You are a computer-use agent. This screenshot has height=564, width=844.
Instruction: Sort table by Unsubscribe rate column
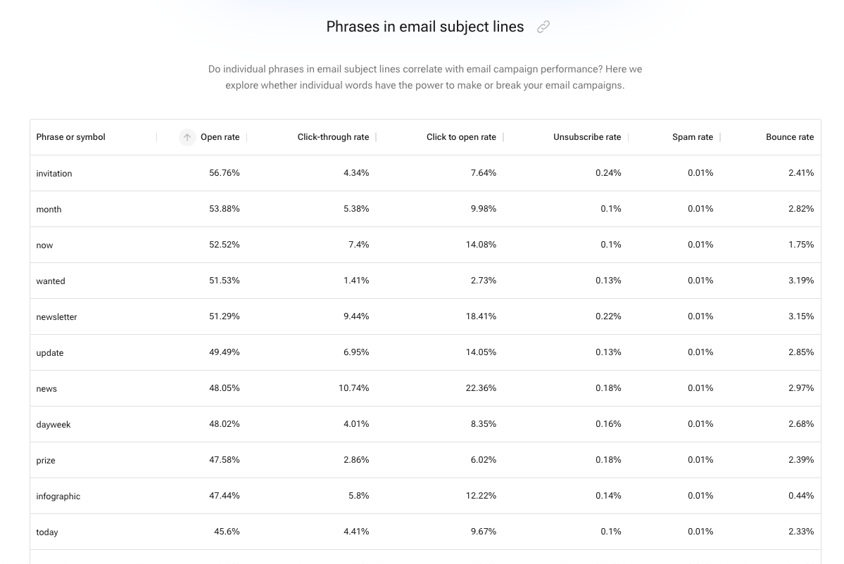[x=587, y=137]
